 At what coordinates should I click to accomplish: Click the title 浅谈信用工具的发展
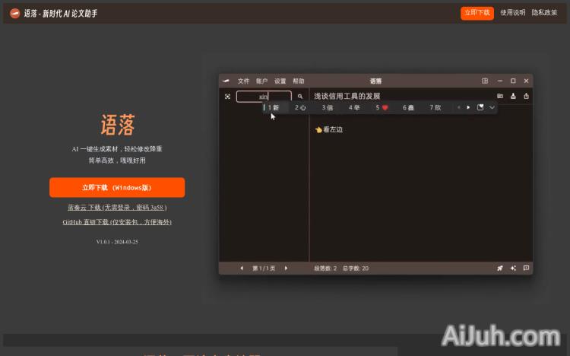coord(347,96)
